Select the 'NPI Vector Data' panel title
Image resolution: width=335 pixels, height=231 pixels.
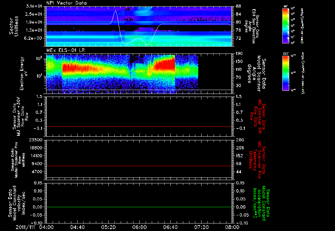click(x=66, y=3)
